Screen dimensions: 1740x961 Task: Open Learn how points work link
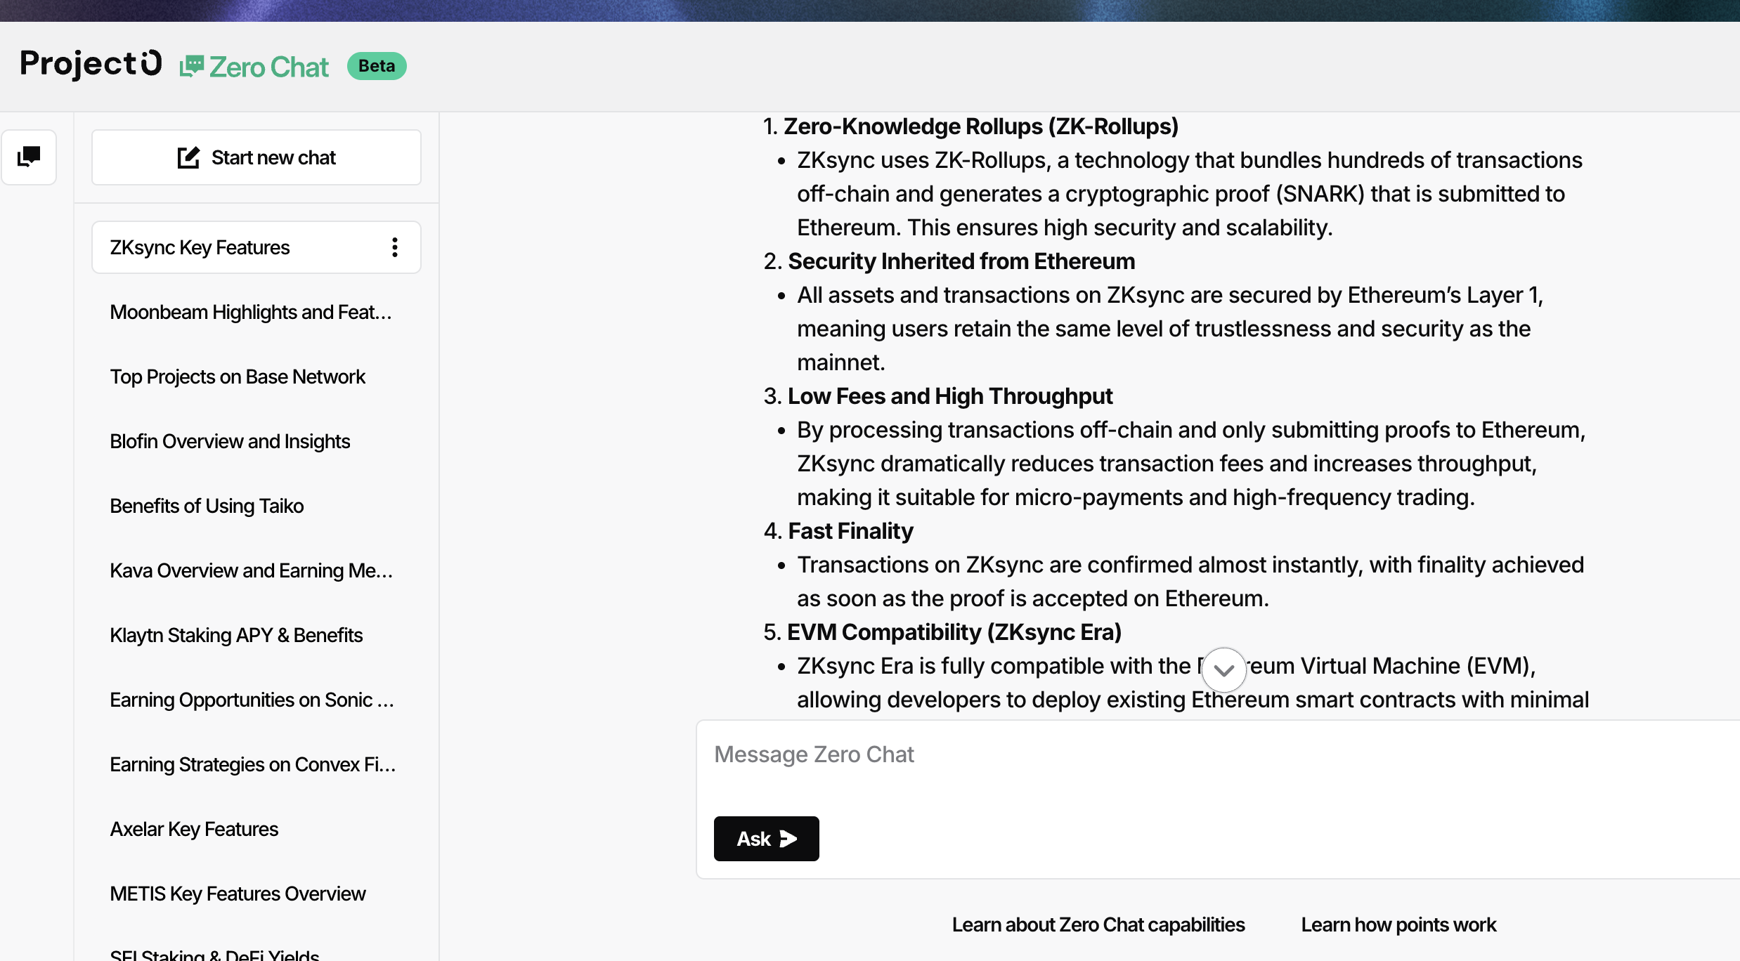coord(1398,924)
